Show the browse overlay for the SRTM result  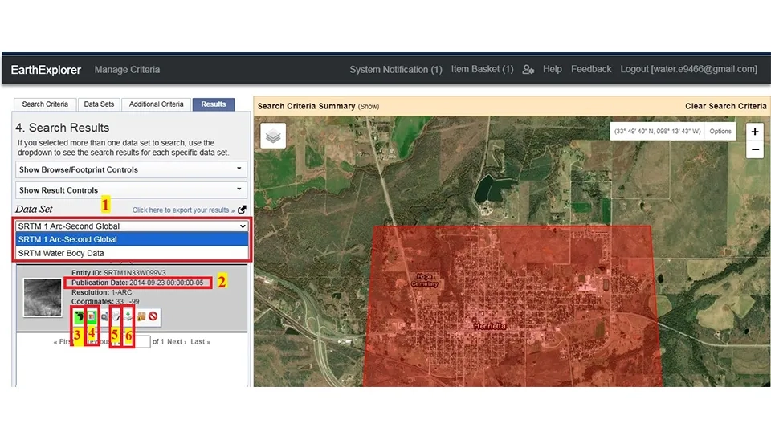(92, 316)
